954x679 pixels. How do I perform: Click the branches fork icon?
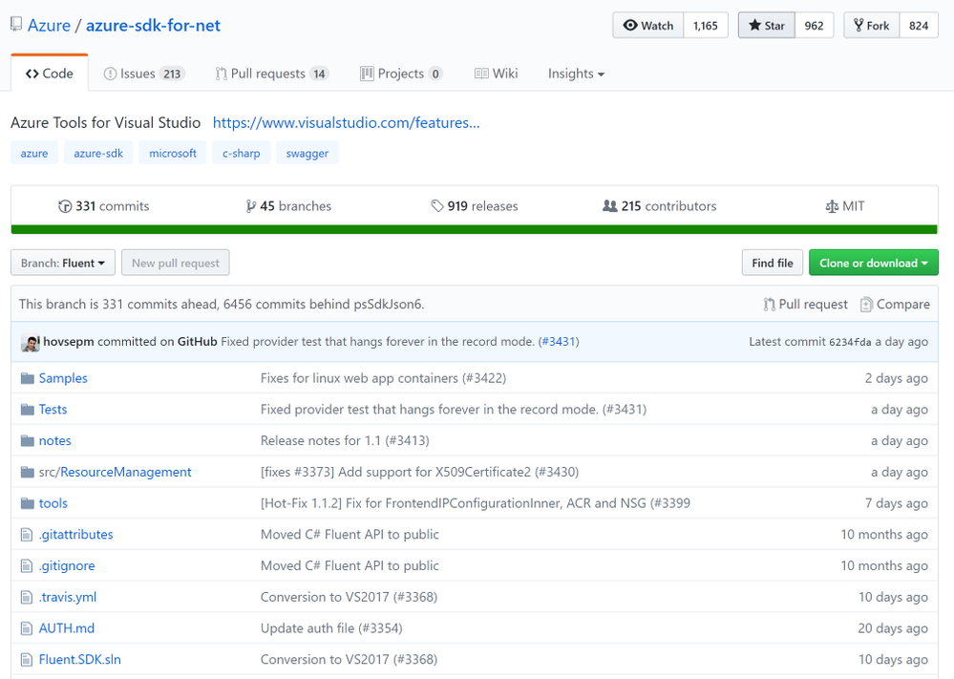click(x=250, y=206)
